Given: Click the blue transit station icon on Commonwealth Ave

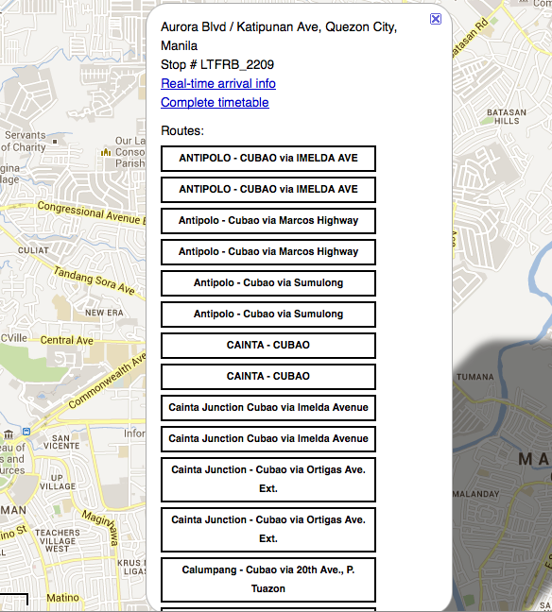Looking at the screenshot, I should (26, 432).
